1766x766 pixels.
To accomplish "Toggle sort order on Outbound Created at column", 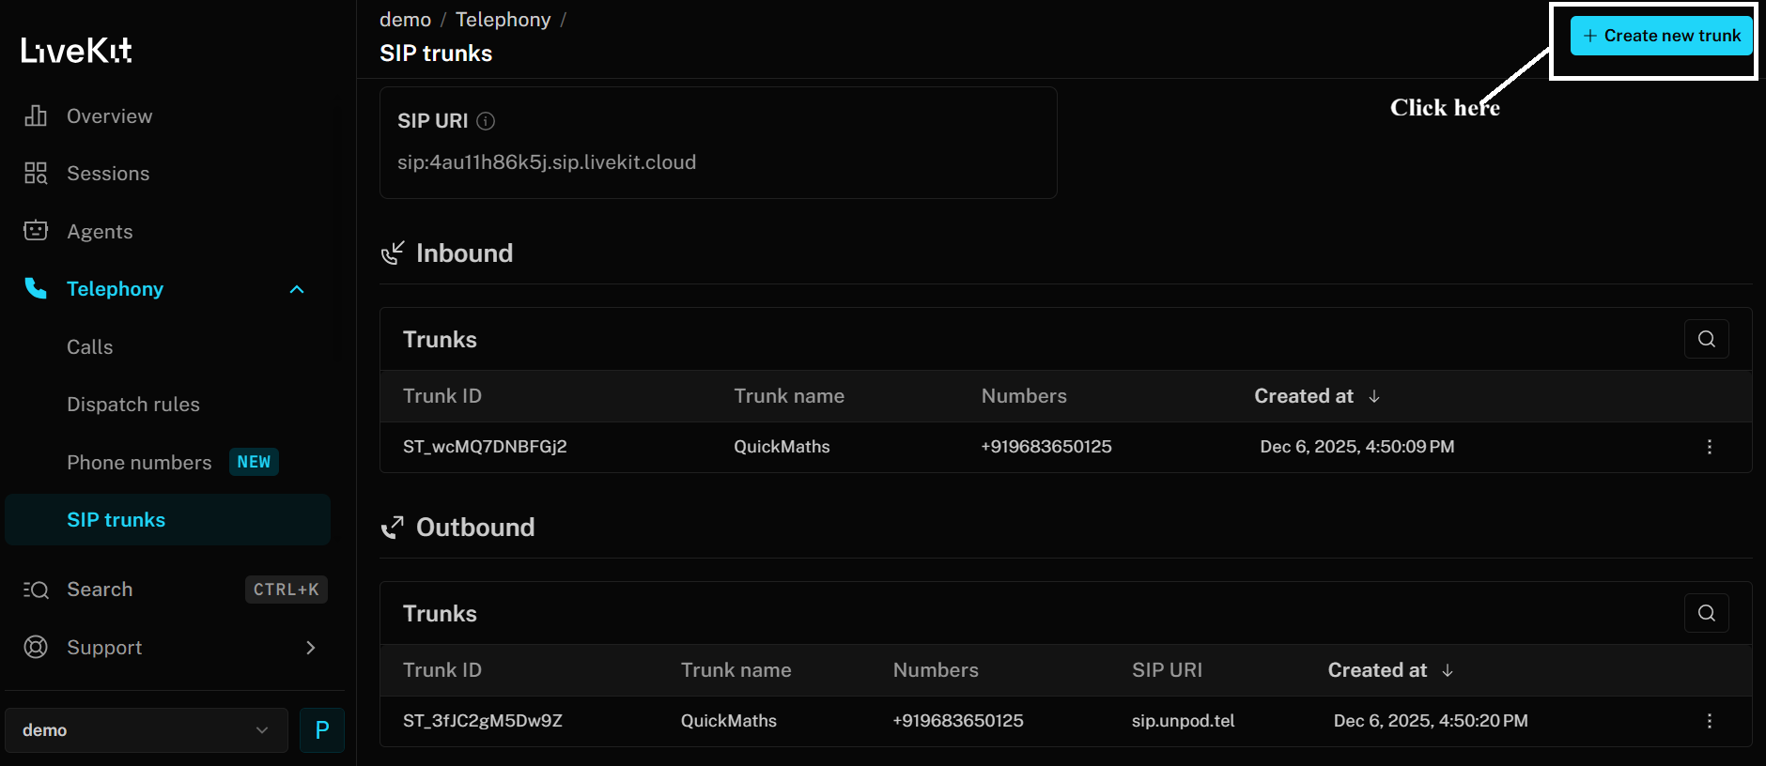I will pyautogui.click(x=1448, y=670).
